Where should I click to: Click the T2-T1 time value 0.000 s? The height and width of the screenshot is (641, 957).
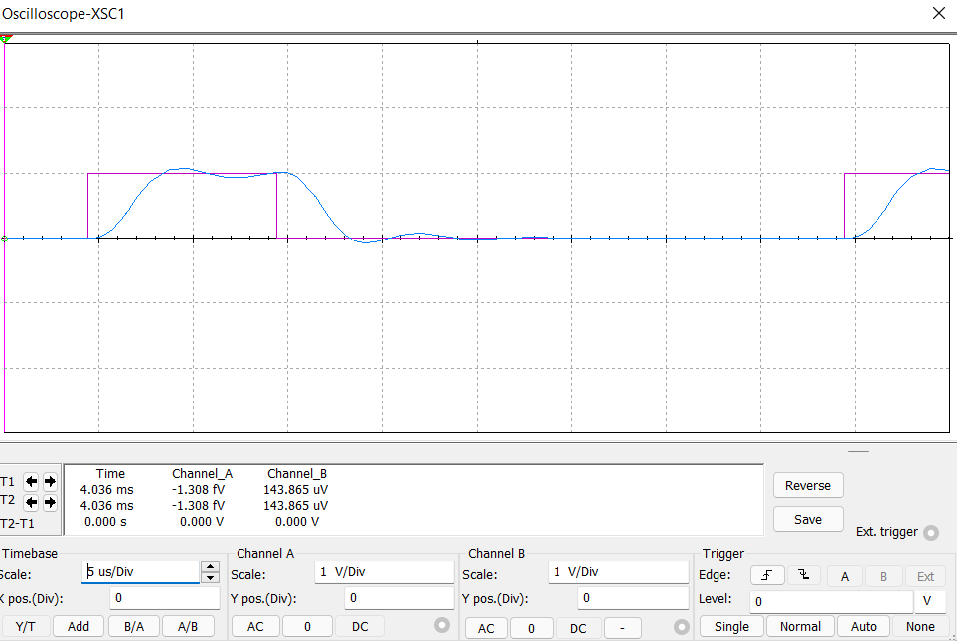click(105, 522)
